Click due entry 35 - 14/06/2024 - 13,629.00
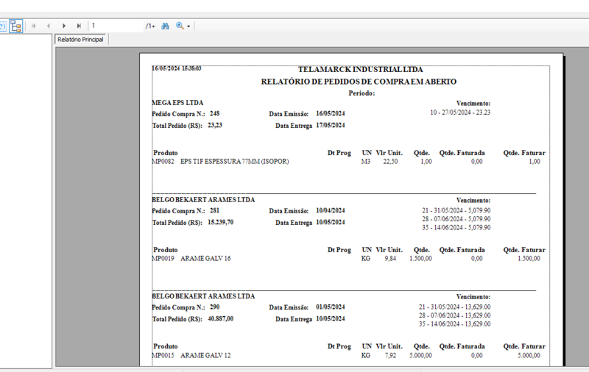This screenshot has width=589, height=372. 454,324
